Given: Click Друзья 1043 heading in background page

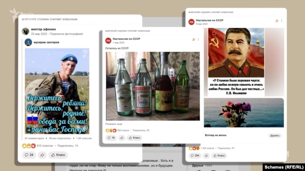Looking at the screenshot, I should [202, 165].
